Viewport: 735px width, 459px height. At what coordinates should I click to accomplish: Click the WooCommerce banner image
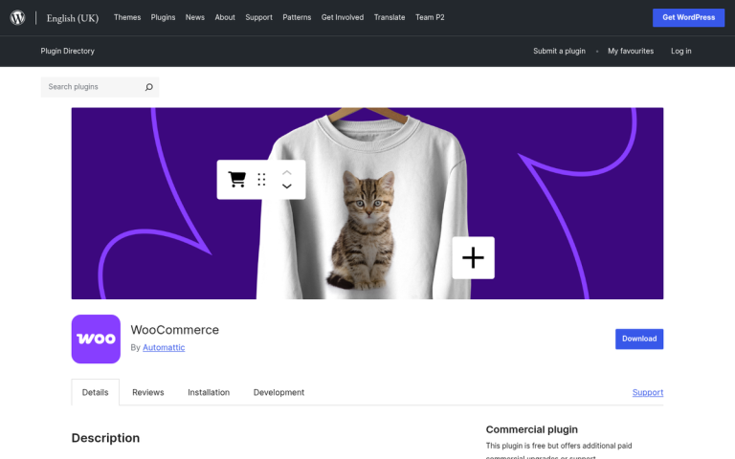367,204
